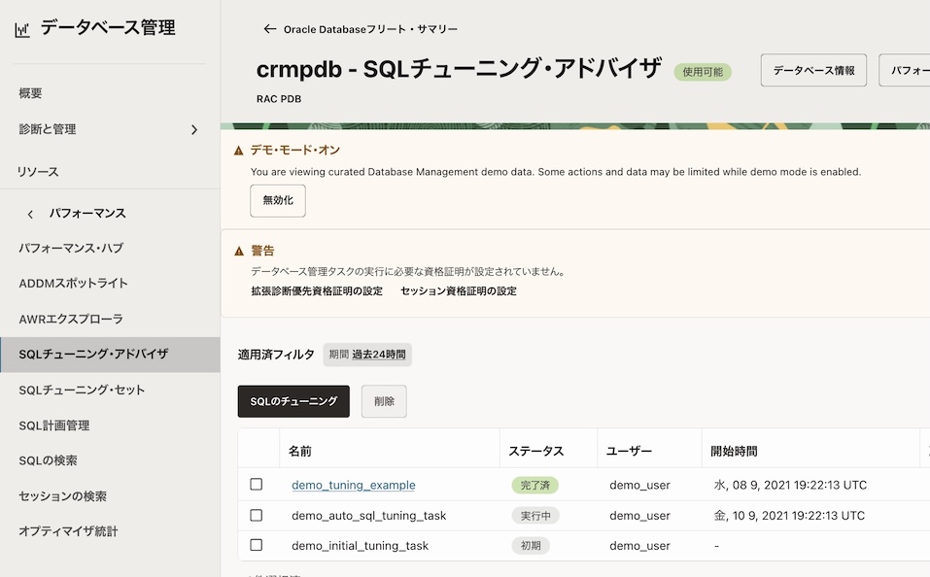Screen dimensions: 930x577
Task: Click the リソース section label
Action: click(x=38, y=172)
